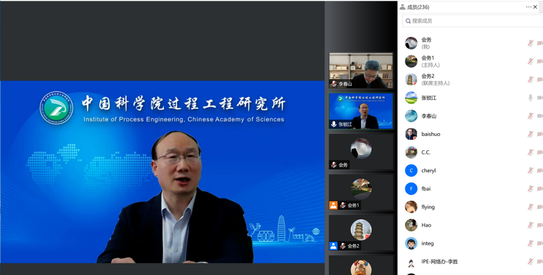The width and height of the screenshot is (543, 275).
Task: Click the muted mic icon for cheryl
Action: coord(531,171)
